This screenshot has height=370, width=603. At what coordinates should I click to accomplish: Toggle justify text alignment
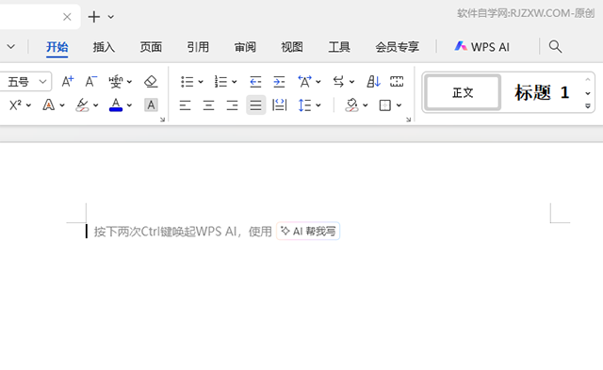coord(255,105)
